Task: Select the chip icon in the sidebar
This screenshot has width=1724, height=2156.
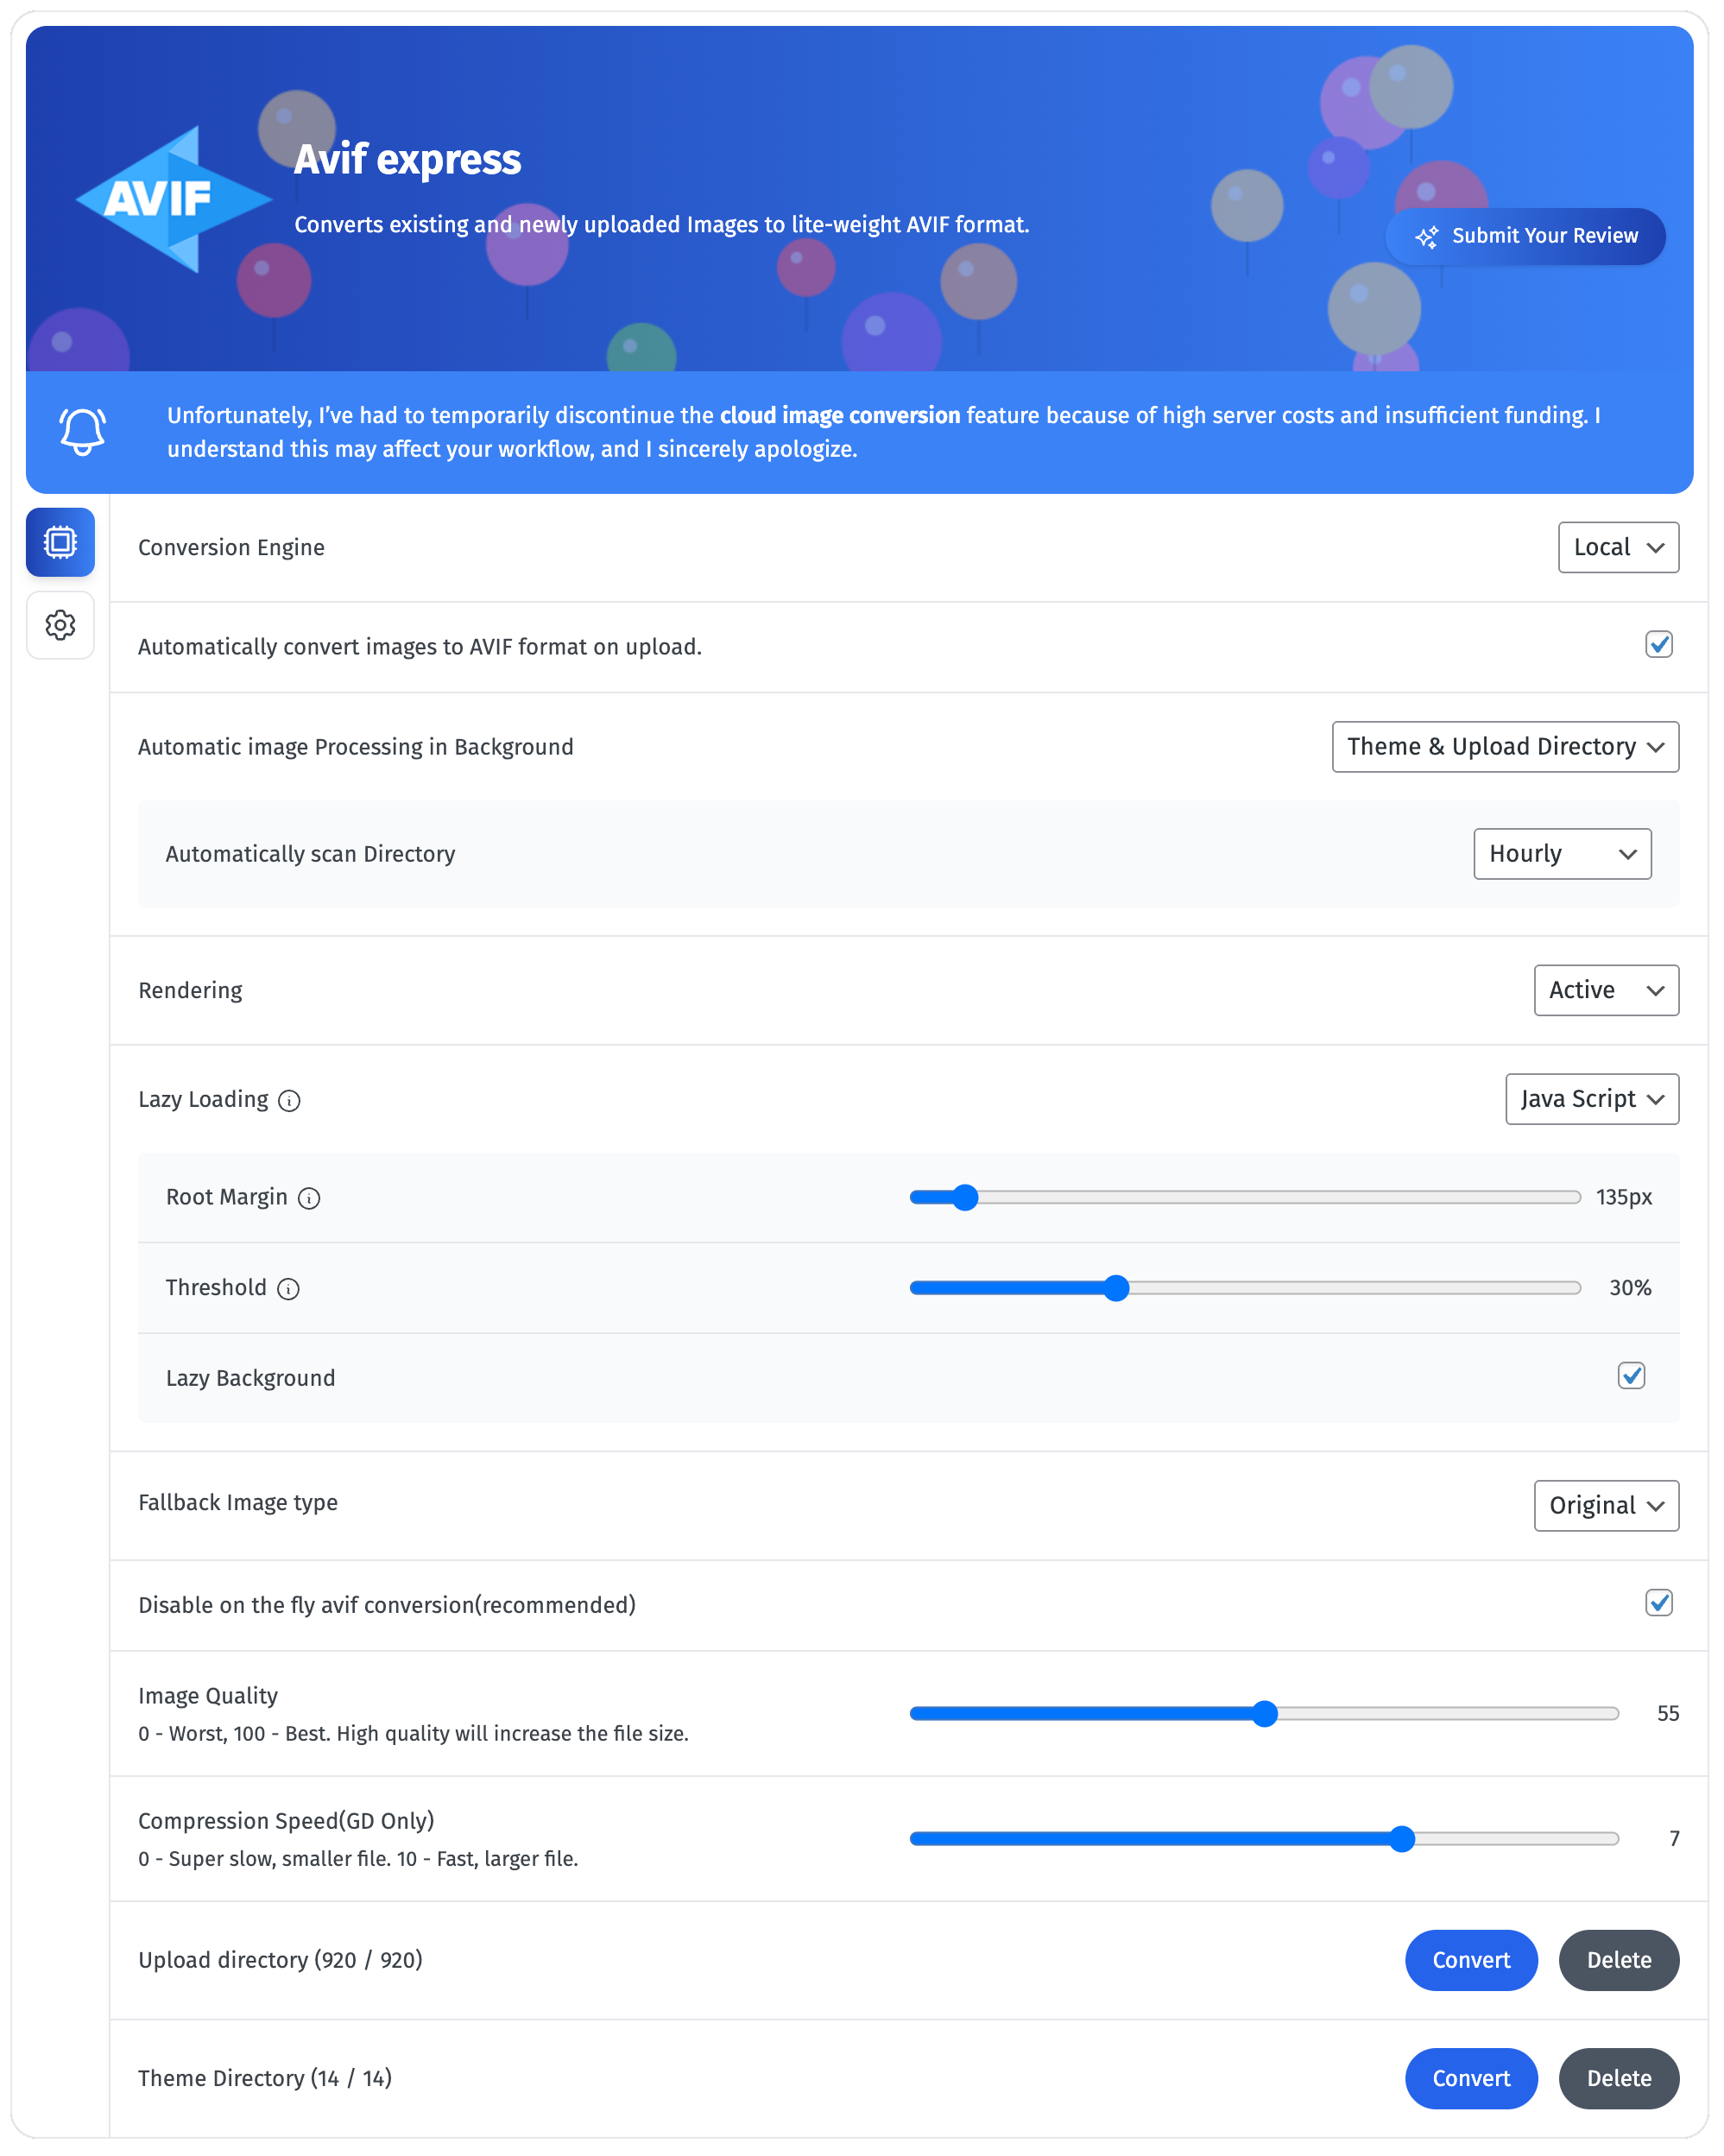Action: point(60,542)
